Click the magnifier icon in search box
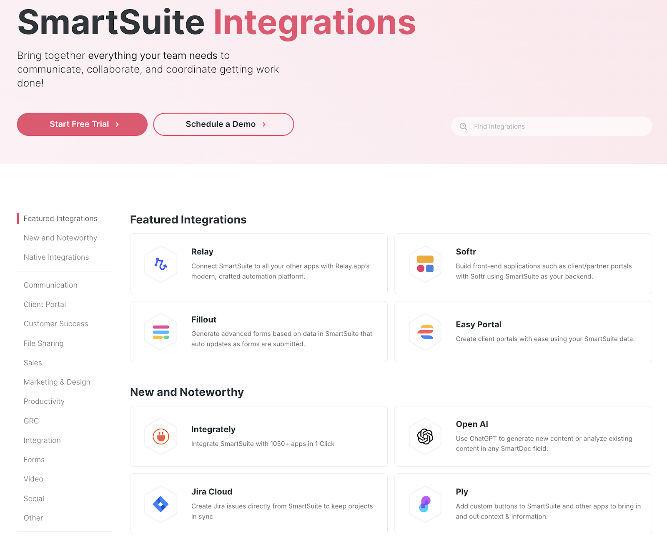The width and height of the screenshot is (667, 536). [x=463, y=126]
